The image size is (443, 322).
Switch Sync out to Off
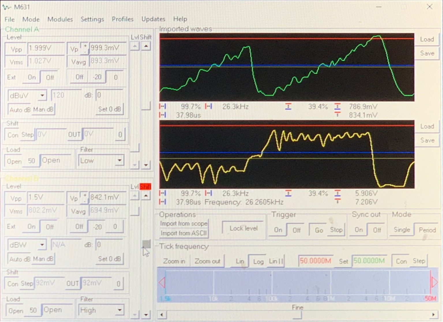click(377, 230)
